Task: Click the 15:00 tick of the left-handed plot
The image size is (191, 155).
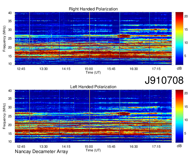Action: [89, 147]
